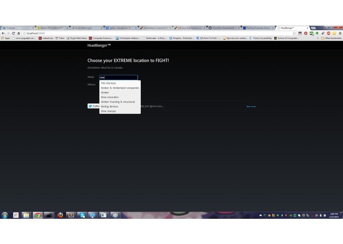Click the browser Forward arrow
Screen dimensions: 343x244
pos(8,33)
